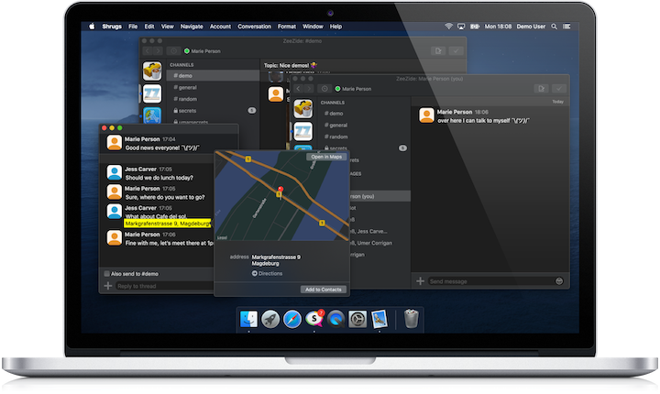Go back in Marie Person window toolbar
Screen dimensions: 660x394
click(299, 89)
